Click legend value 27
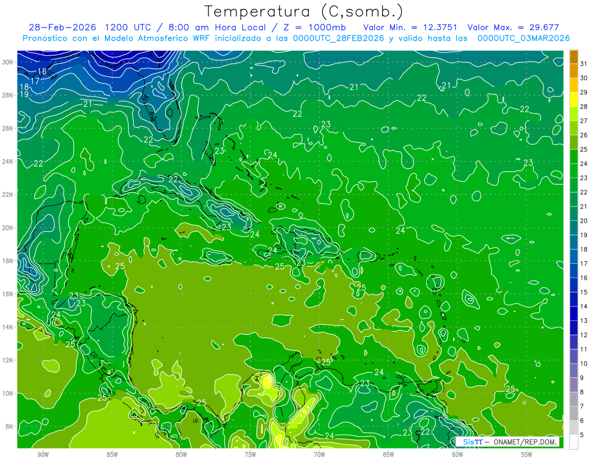The height and width of the screenshot is (461, 597). click(x=584, y=120)
